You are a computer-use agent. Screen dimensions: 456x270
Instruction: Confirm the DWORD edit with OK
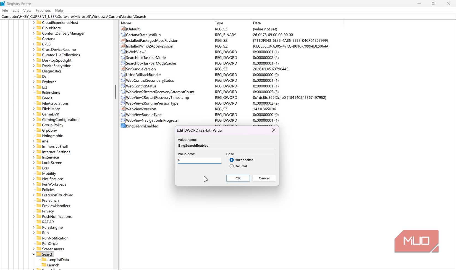(x=238, y=178)
